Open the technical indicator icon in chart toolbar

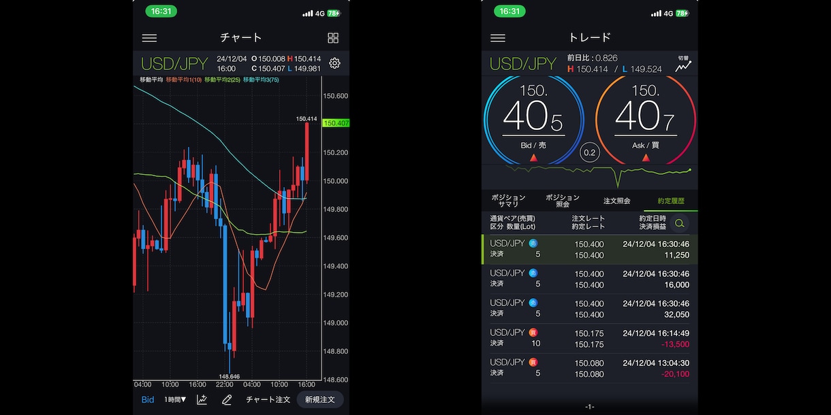[202, 399]
